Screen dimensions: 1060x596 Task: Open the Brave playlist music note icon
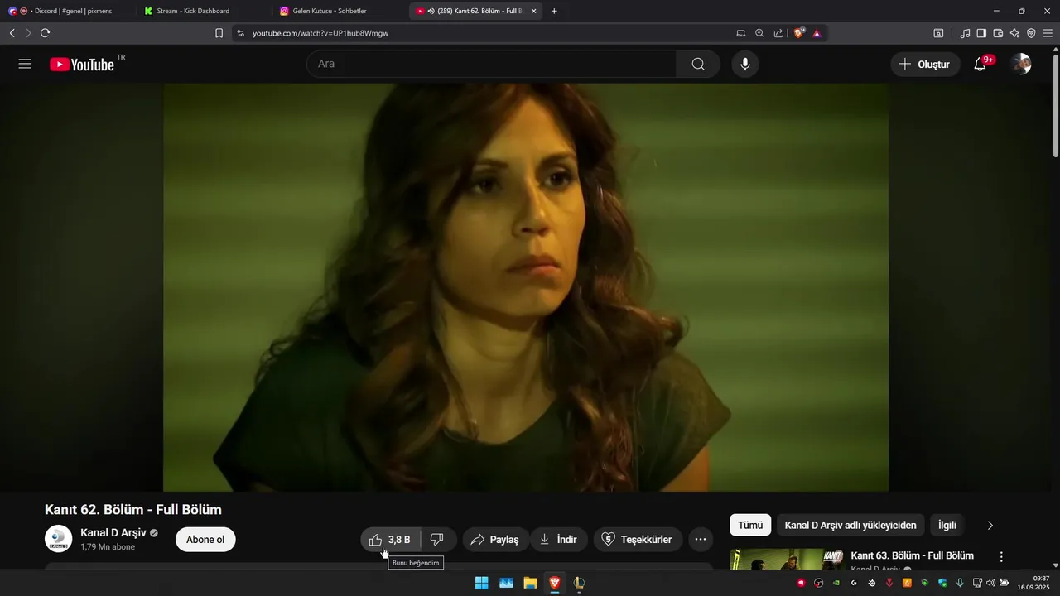point(965,33)
